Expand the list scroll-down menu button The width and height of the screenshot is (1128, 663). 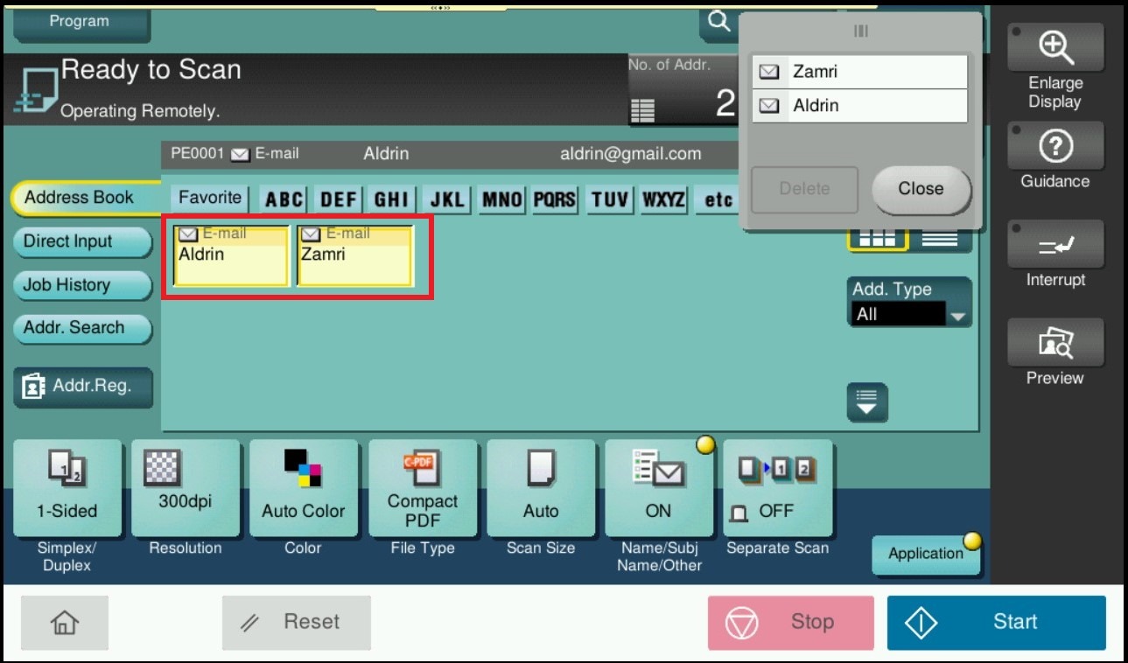[x=866, y=402]
